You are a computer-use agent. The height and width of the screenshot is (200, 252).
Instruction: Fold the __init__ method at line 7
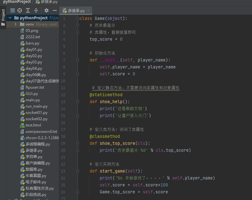click(78, 60)
